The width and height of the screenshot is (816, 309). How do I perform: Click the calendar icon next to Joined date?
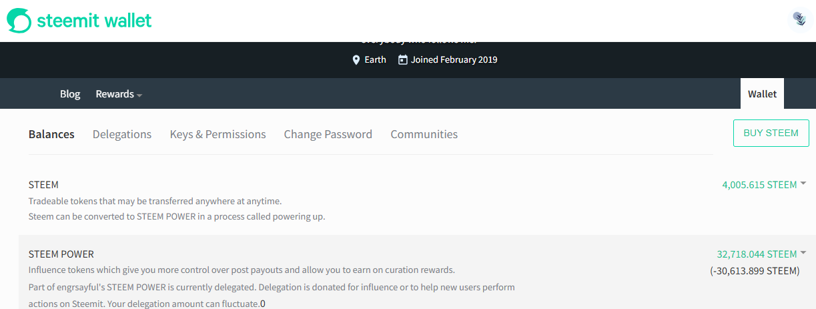click(402, 59)
